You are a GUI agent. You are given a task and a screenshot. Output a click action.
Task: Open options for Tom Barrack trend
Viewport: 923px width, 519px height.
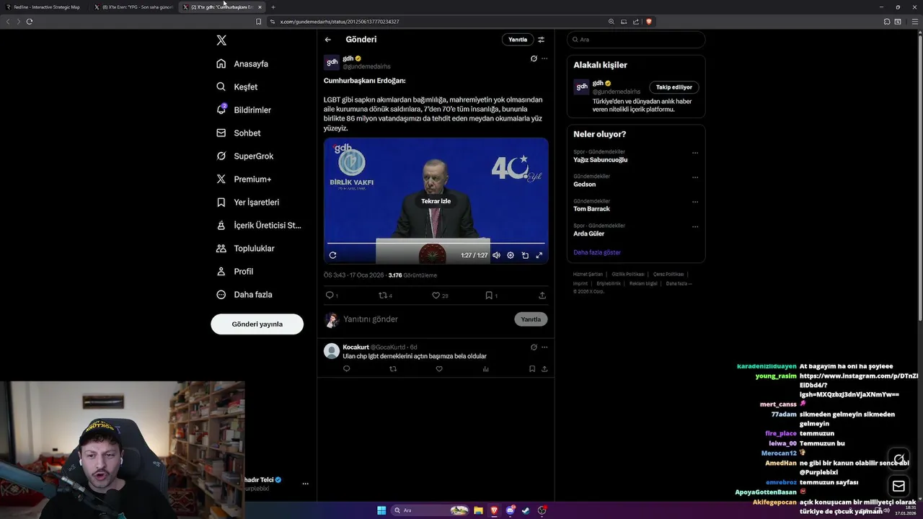[x=695, y=202]
